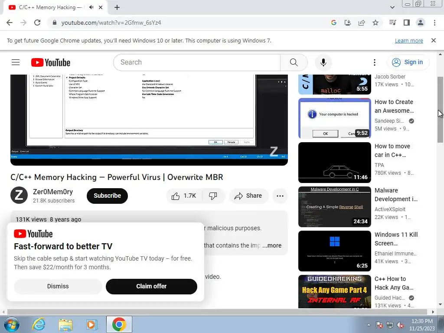The image size is (444, 333).
Task: Open the Learn more link about updates
Action: point(409,41)
